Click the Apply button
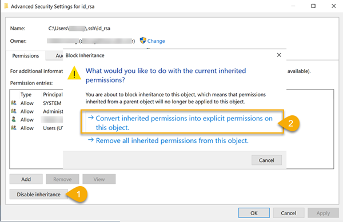Screen dimensions: 343x222 pyautogui.click(x=323, y=213)
